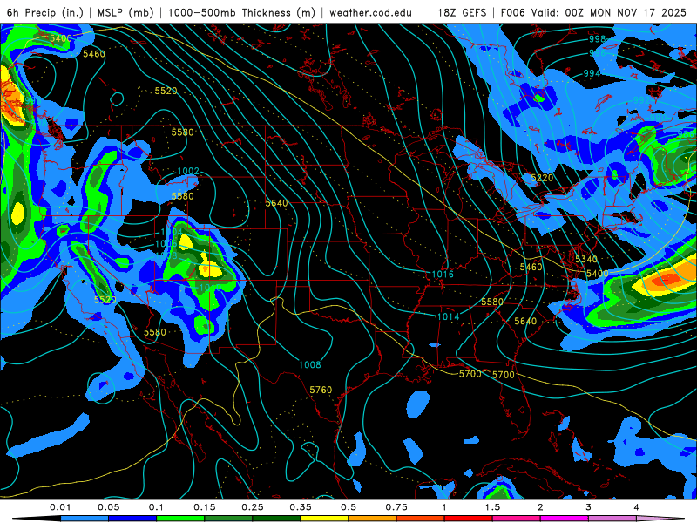Click the bright green 0.1 legend swatch
This screenshot has width=697, height=523.
coord(180,519)
